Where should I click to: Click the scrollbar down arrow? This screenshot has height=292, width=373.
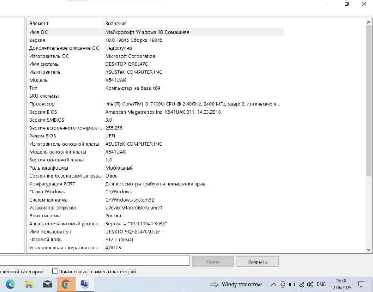point(369,250)
